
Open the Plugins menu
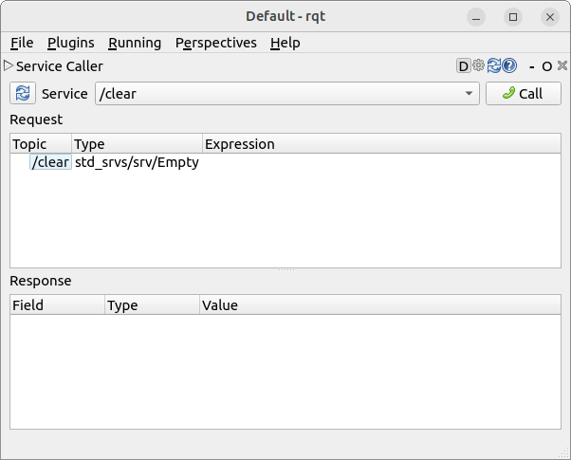70,43
